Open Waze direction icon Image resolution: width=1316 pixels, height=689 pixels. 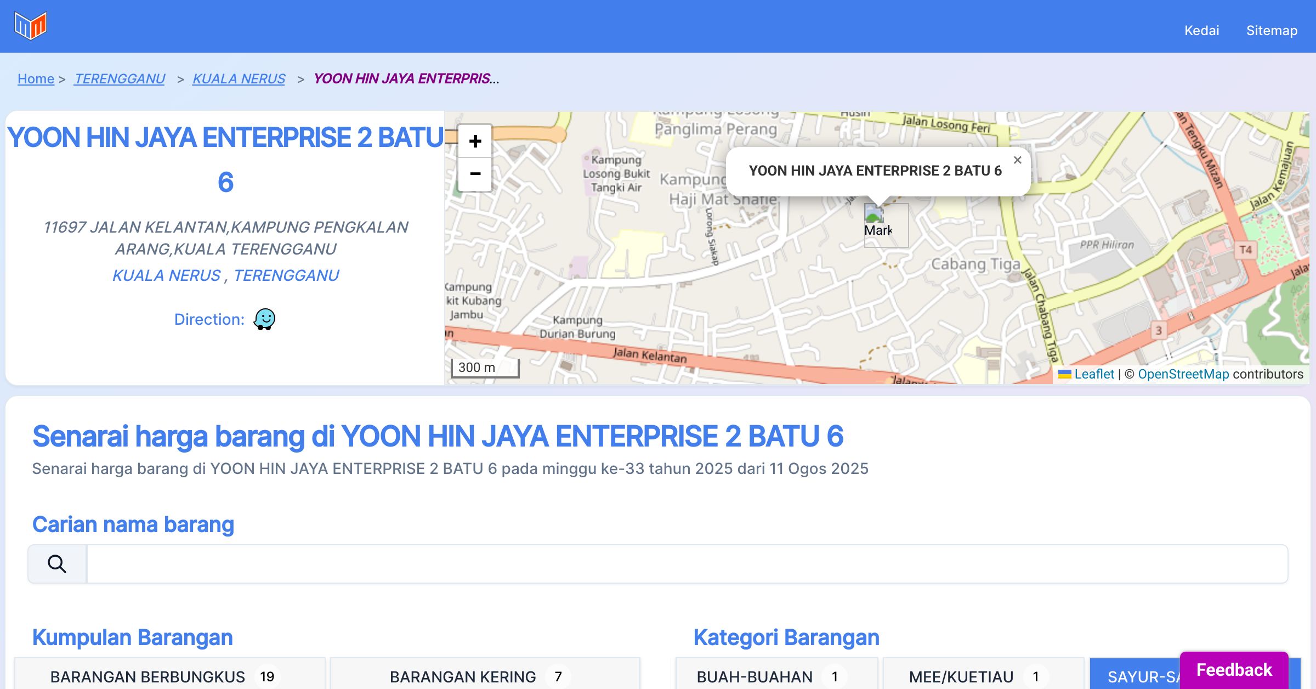(x=264, y=319)
